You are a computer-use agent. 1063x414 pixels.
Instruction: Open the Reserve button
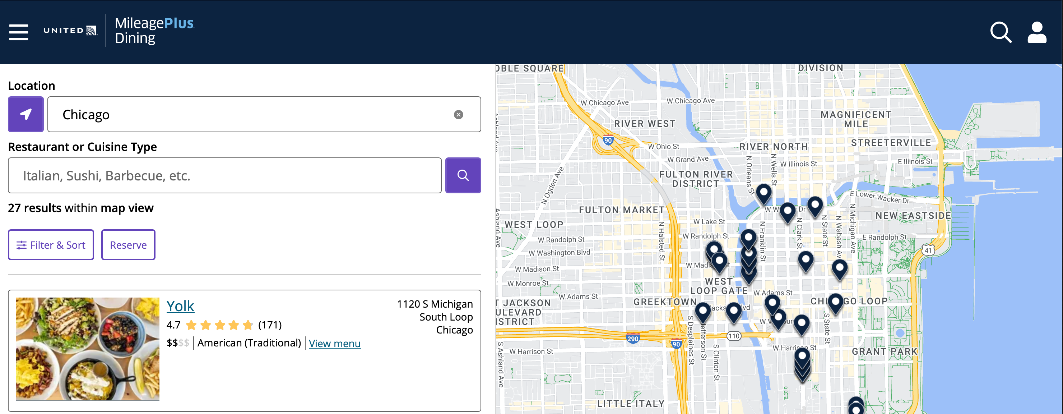pos(128,244)
